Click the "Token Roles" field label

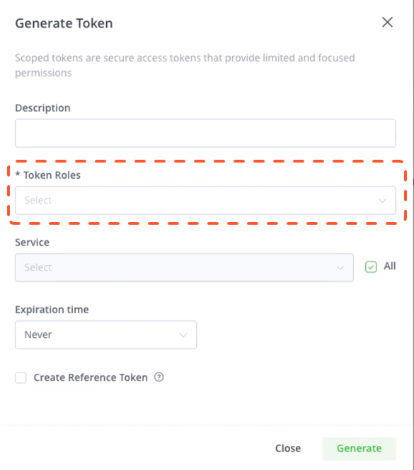coord(52,175)
